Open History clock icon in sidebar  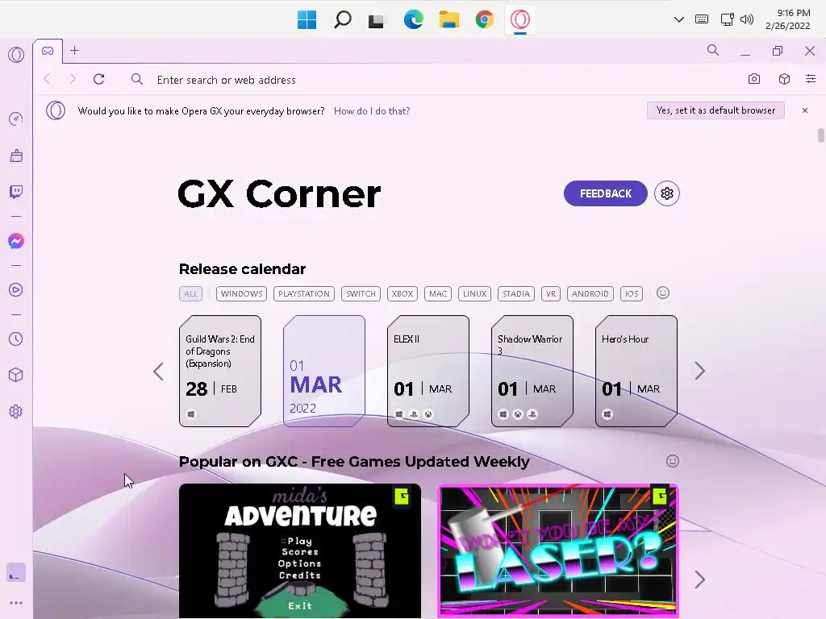(x=16, y=339)
